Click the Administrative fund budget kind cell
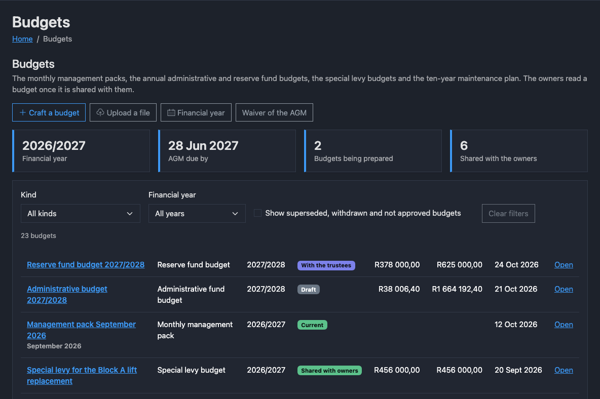The height and width of the screenshot is (399, 600). 191,294
